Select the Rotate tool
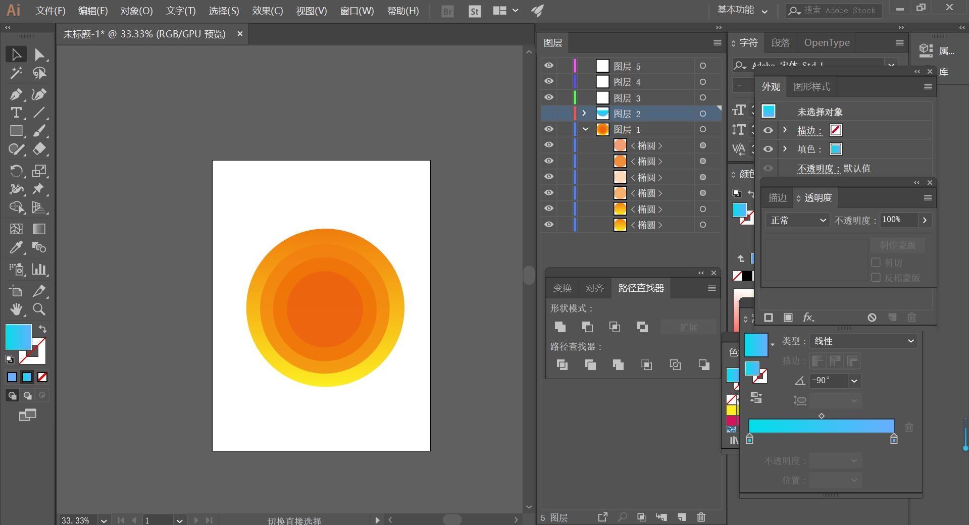 [x=16, y=171]
